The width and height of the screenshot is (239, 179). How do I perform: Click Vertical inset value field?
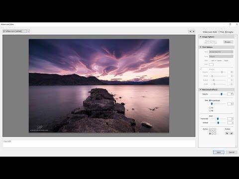coord(230,123)
